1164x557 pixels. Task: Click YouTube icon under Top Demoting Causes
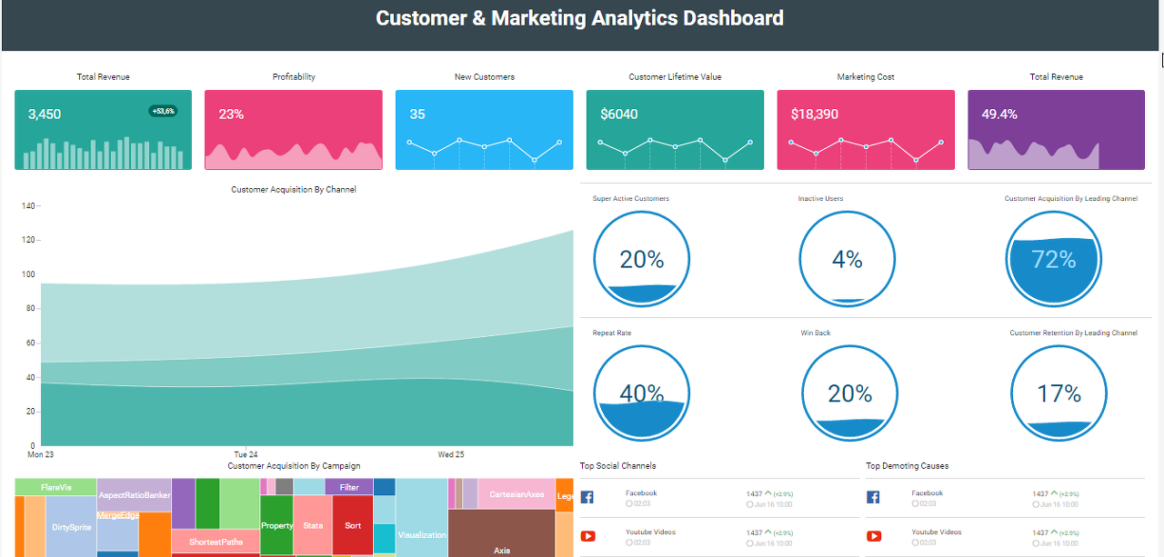point(874,536)
